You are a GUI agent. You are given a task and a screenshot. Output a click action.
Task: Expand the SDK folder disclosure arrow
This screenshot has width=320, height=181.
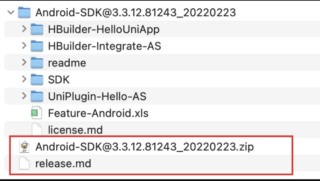pos(24,80)
